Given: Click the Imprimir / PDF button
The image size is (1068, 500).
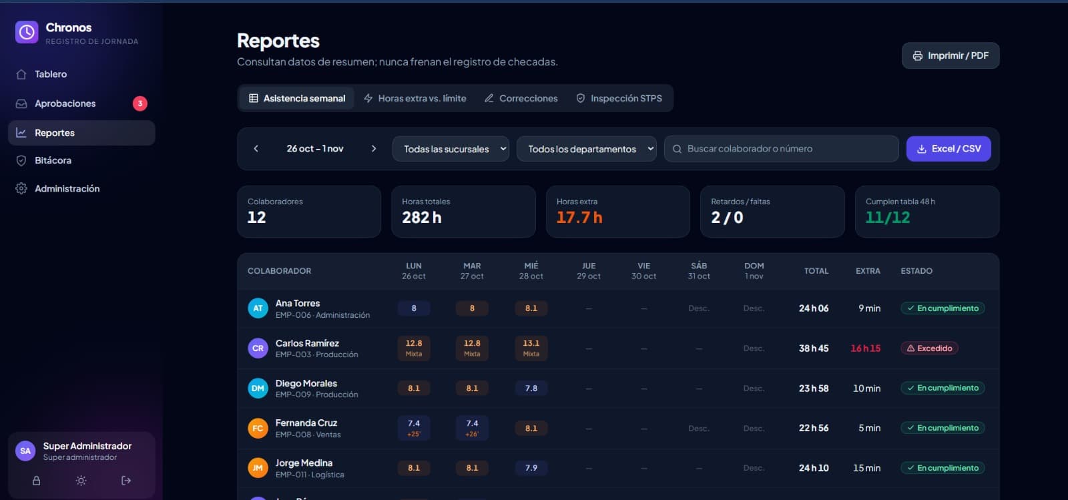Looking at the screenshot, I should click(951, 55).
